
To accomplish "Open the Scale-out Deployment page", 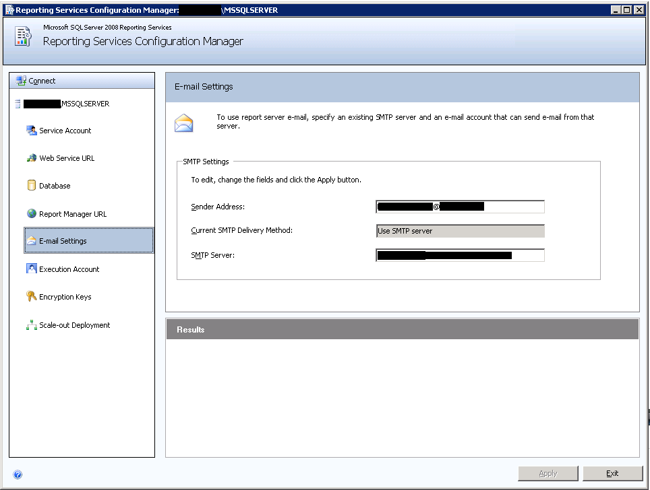I will (x=75, y=325).
